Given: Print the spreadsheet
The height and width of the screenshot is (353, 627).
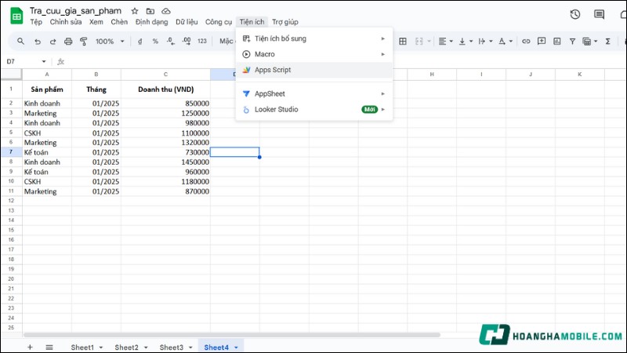Looking at the screenshot, I should (68, 42).
